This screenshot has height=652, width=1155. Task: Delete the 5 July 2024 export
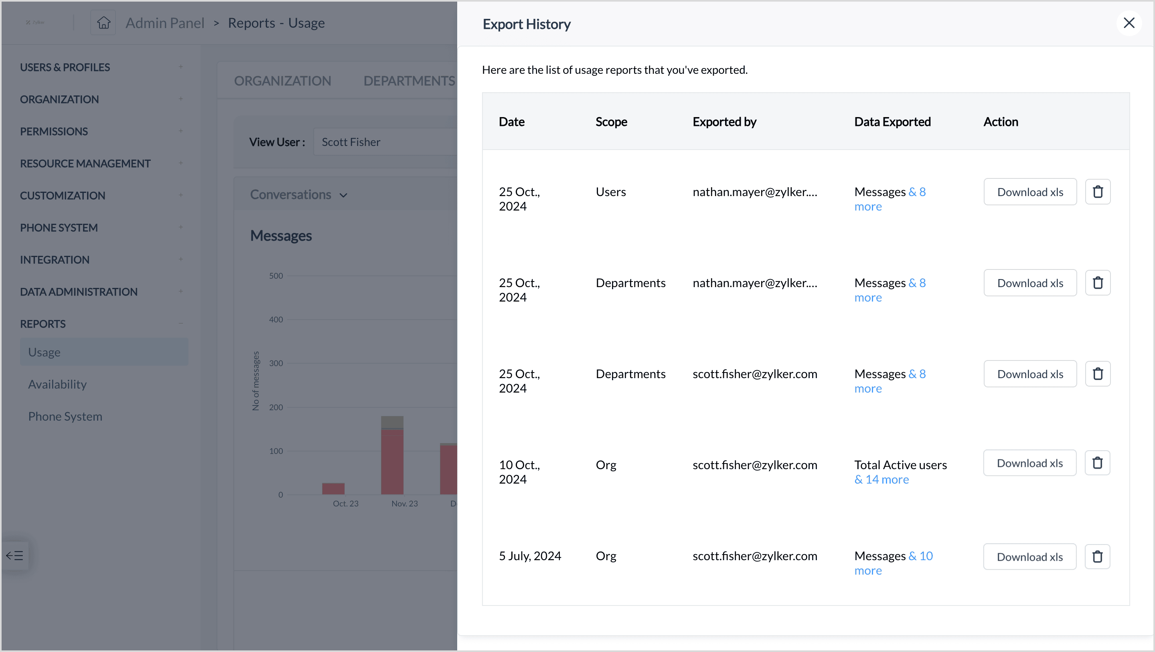[1097, 557]
